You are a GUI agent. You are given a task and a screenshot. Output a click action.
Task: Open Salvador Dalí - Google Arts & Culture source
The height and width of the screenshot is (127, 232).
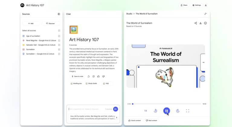[41, 45]
